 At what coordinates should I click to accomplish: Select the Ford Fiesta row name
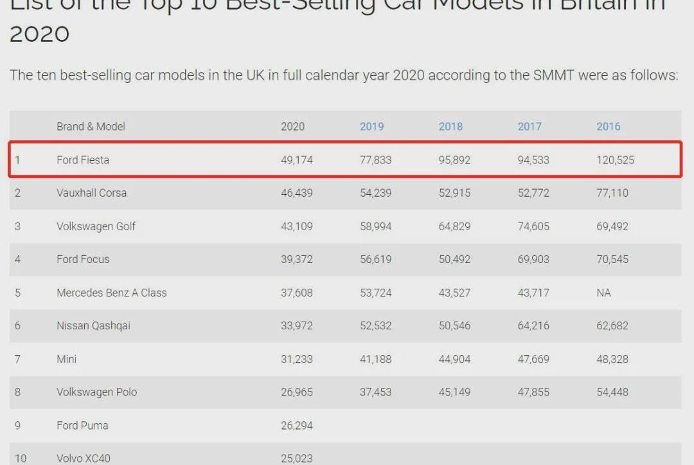point(83,160)
